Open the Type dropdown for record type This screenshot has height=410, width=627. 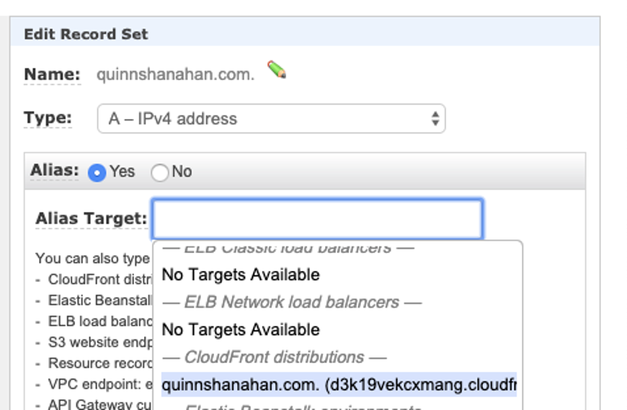[x=271, y=119]
